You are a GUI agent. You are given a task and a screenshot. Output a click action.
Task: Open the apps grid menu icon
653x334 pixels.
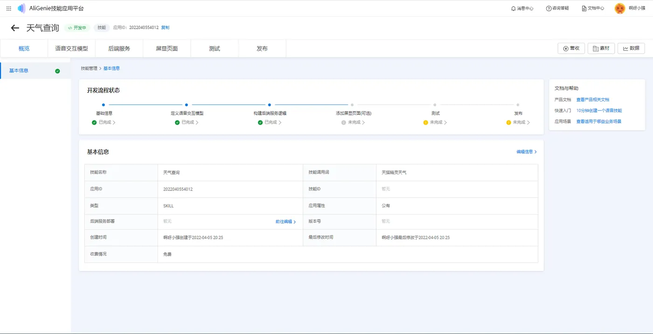click(9, 8)
